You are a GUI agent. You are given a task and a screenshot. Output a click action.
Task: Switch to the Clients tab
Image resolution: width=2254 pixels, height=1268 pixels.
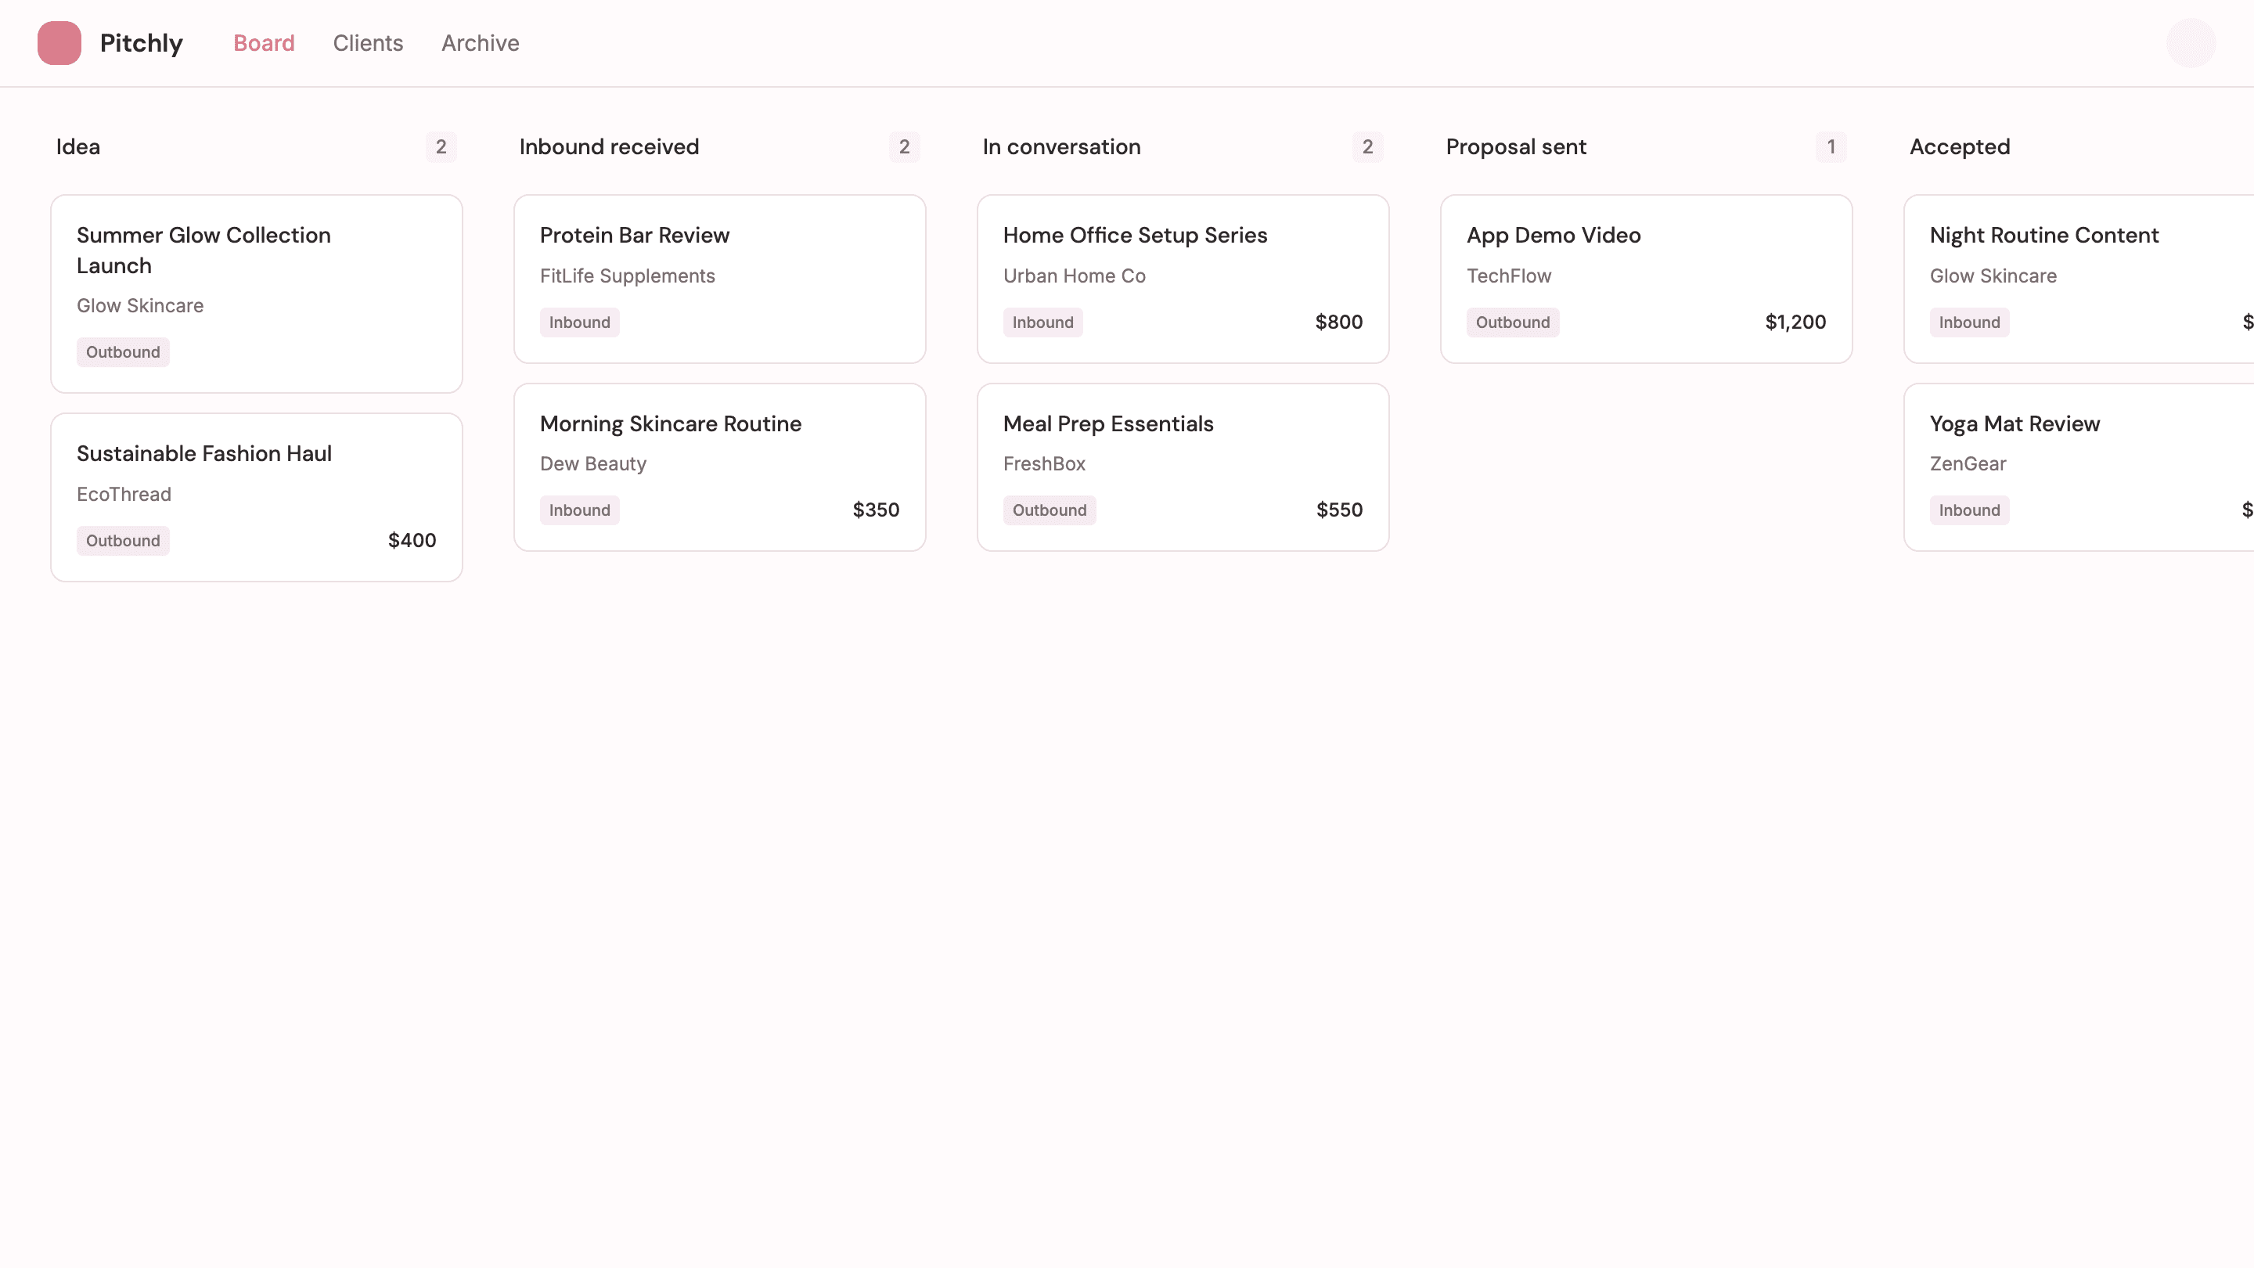pyautogui.click(x=368, y=43)
